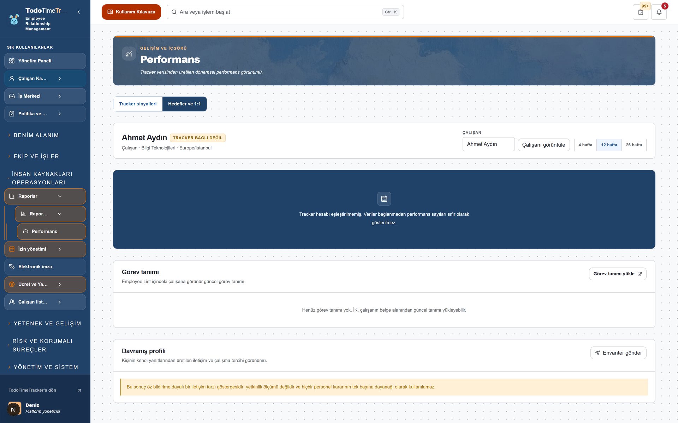
Task: Click the Elektronik imza pen icon
Action: pos(12,267)
